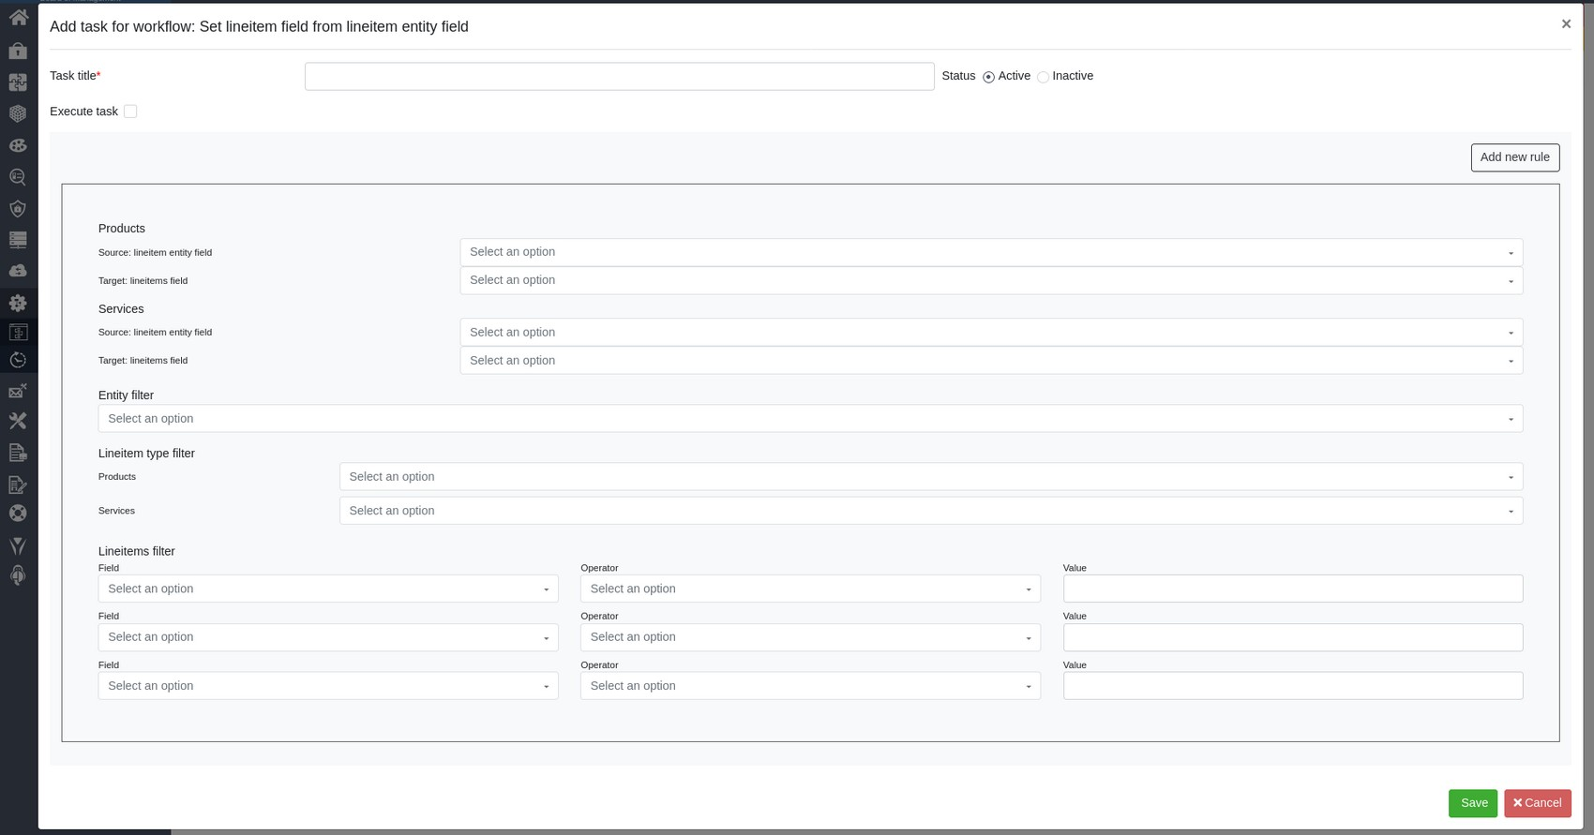The height and width of the screenshot is (835, 1594).
Task: Open Products Source lineitem entity field dropdown
Action: click(x=991, y=252)
